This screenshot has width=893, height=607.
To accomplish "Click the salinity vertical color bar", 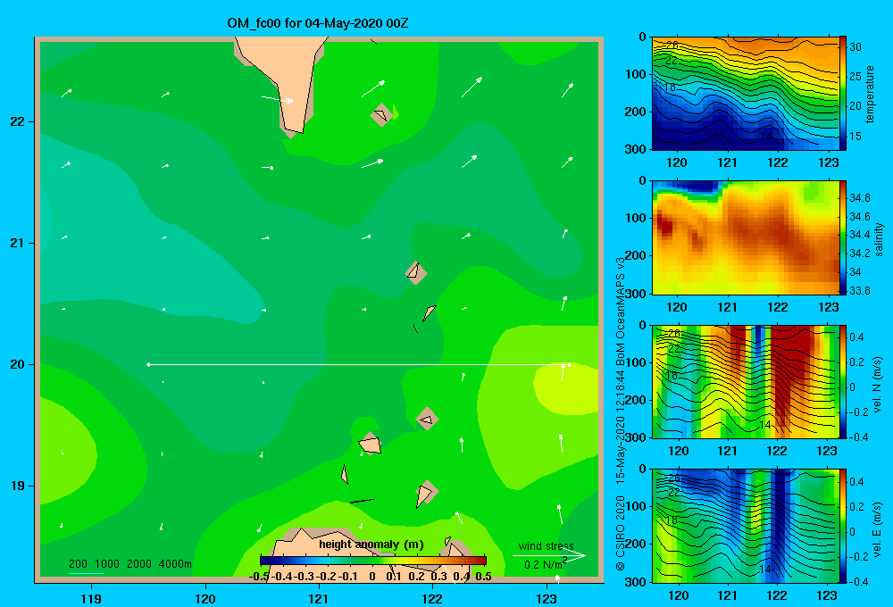I will [x=843, y=237].
